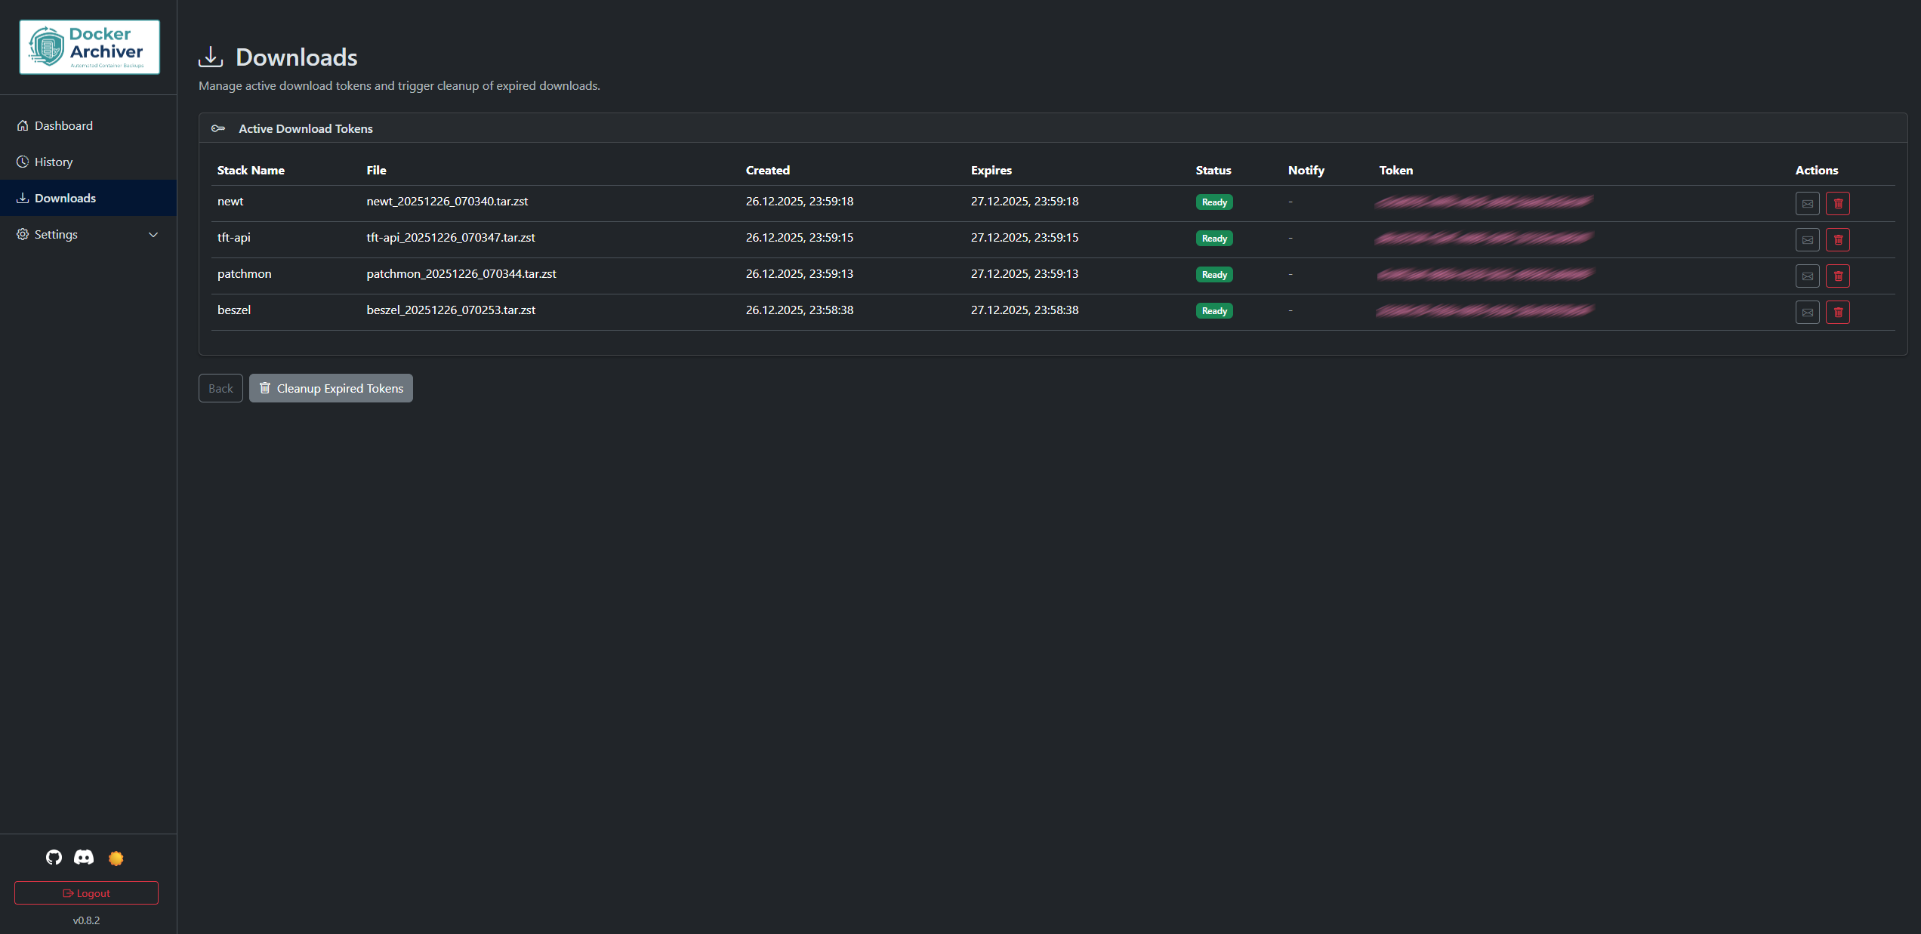
Task: Click the Cleanup Expired Tokens button
Action: (x=331, y=388)
